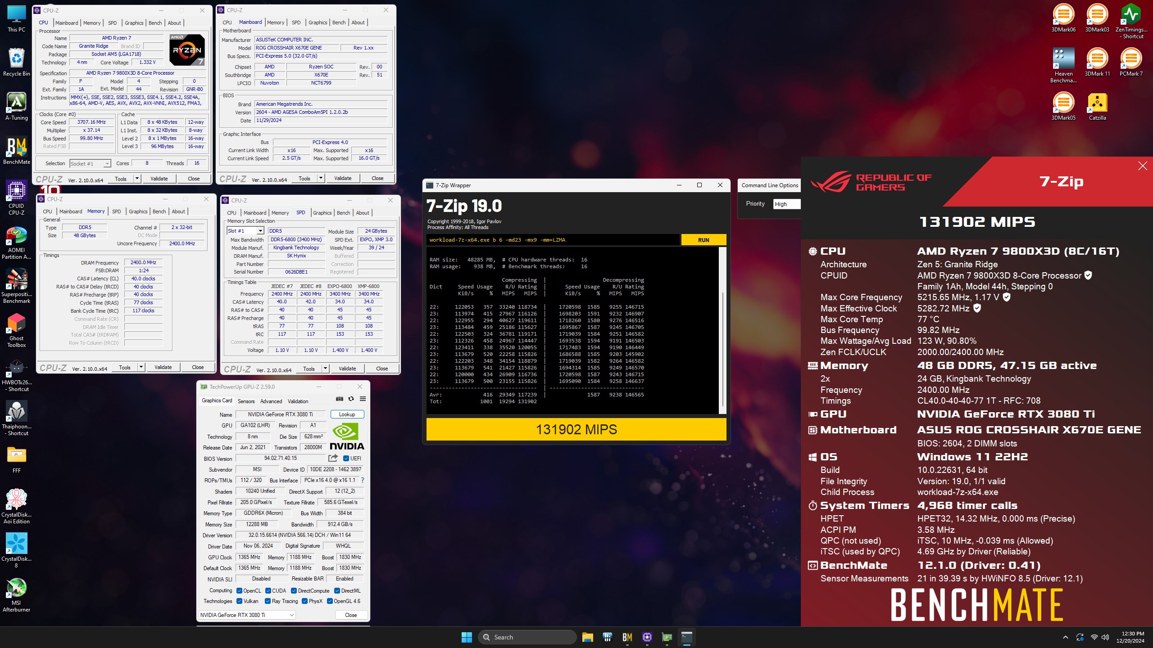This screenshot has height=648, width=1153.
Task: Open FFF folder on desktop
Action: click(17, 459)
